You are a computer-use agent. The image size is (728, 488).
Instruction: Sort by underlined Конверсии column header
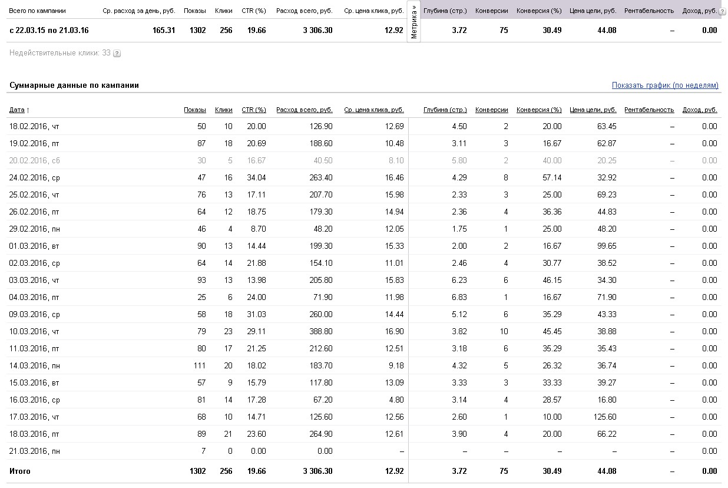tap(491, 110)
